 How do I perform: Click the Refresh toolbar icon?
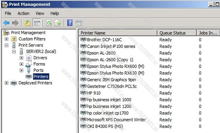pos(49,23)
